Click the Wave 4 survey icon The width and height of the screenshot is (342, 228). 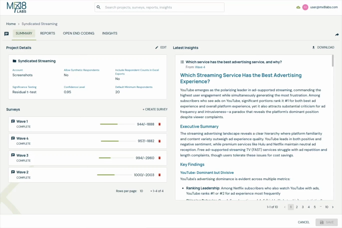point(13,138)
